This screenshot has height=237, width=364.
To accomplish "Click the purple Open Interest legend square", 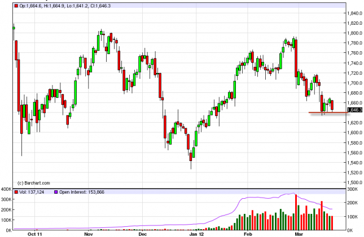I will click(x=56, y=192).
